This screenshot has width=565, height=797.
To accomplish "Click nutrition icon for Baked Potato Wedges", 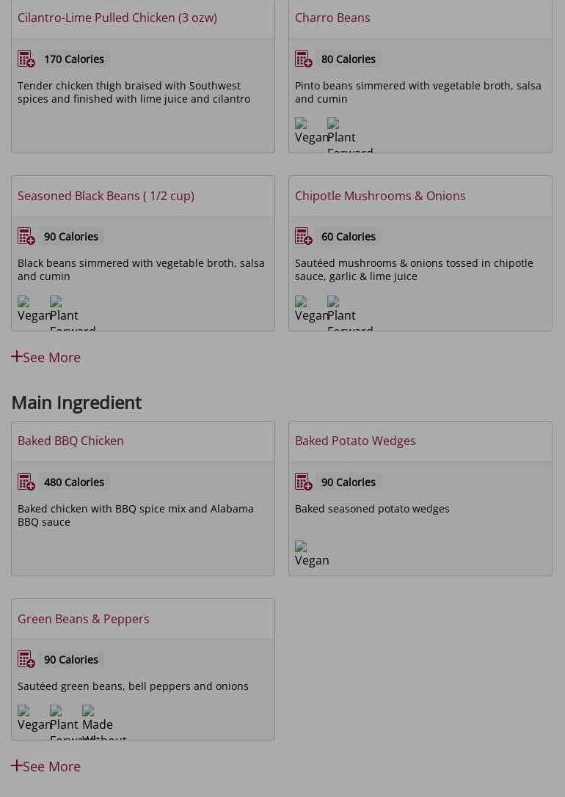I will click(304, 482).
